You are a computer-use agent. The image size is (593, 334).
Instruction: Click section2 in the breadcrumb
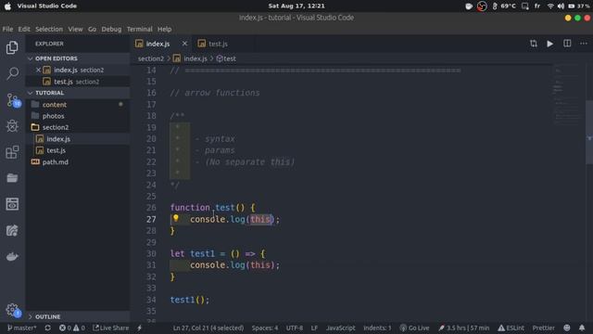(151, 58)
